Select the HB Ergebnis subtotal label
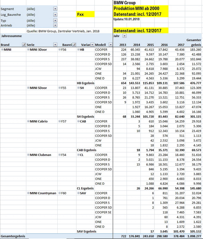 (x=86, y=83)
